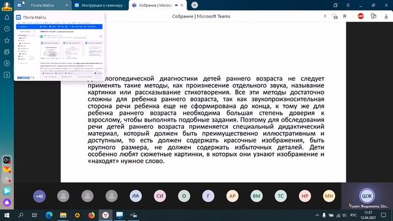Show the +42 more participants

click(x=39, y=196)
